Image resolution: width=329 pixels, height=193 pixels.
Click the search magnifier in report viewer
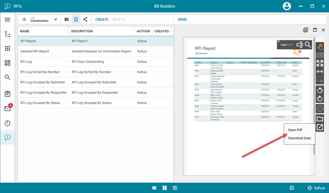[308, 45]
